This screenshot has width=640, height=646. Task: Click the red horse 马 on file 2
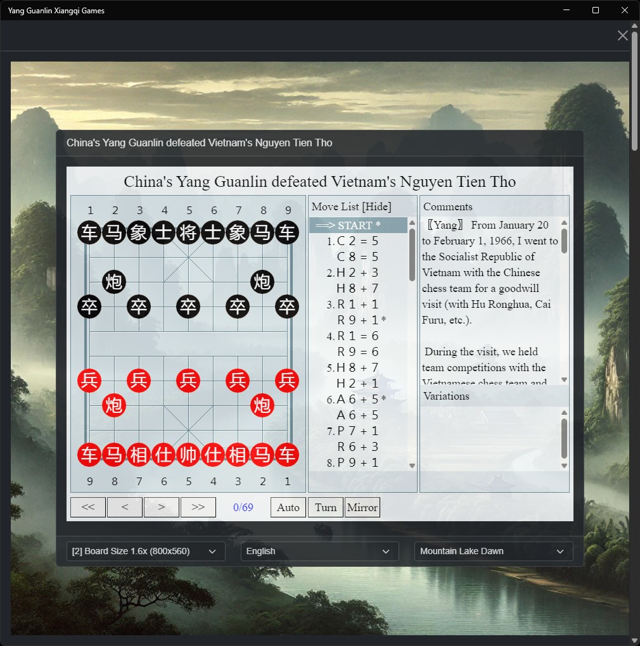click(x=262, y=455)
